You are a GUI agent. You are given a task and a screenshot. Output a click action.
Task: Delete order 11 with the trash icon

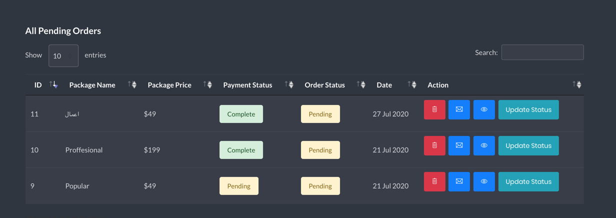coord(434,109)
